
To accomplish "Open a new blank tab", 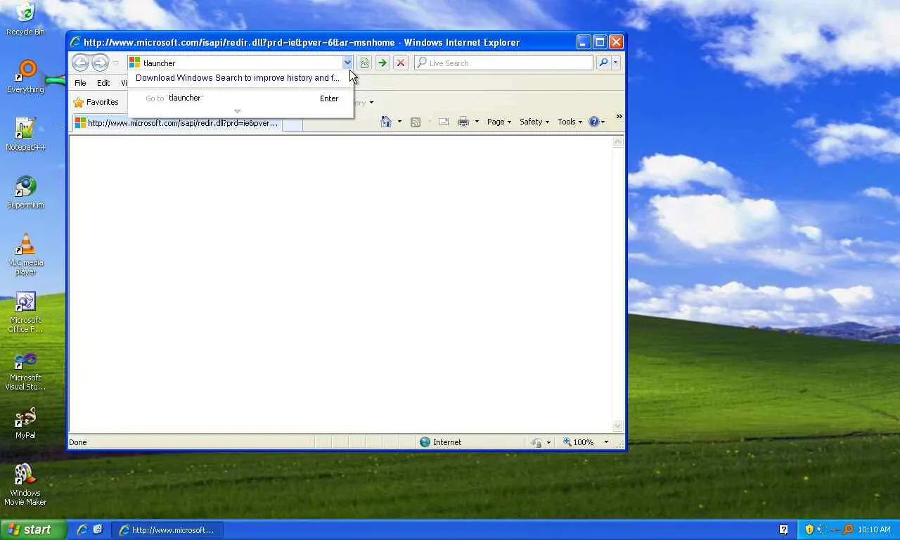I will [292, 124].
